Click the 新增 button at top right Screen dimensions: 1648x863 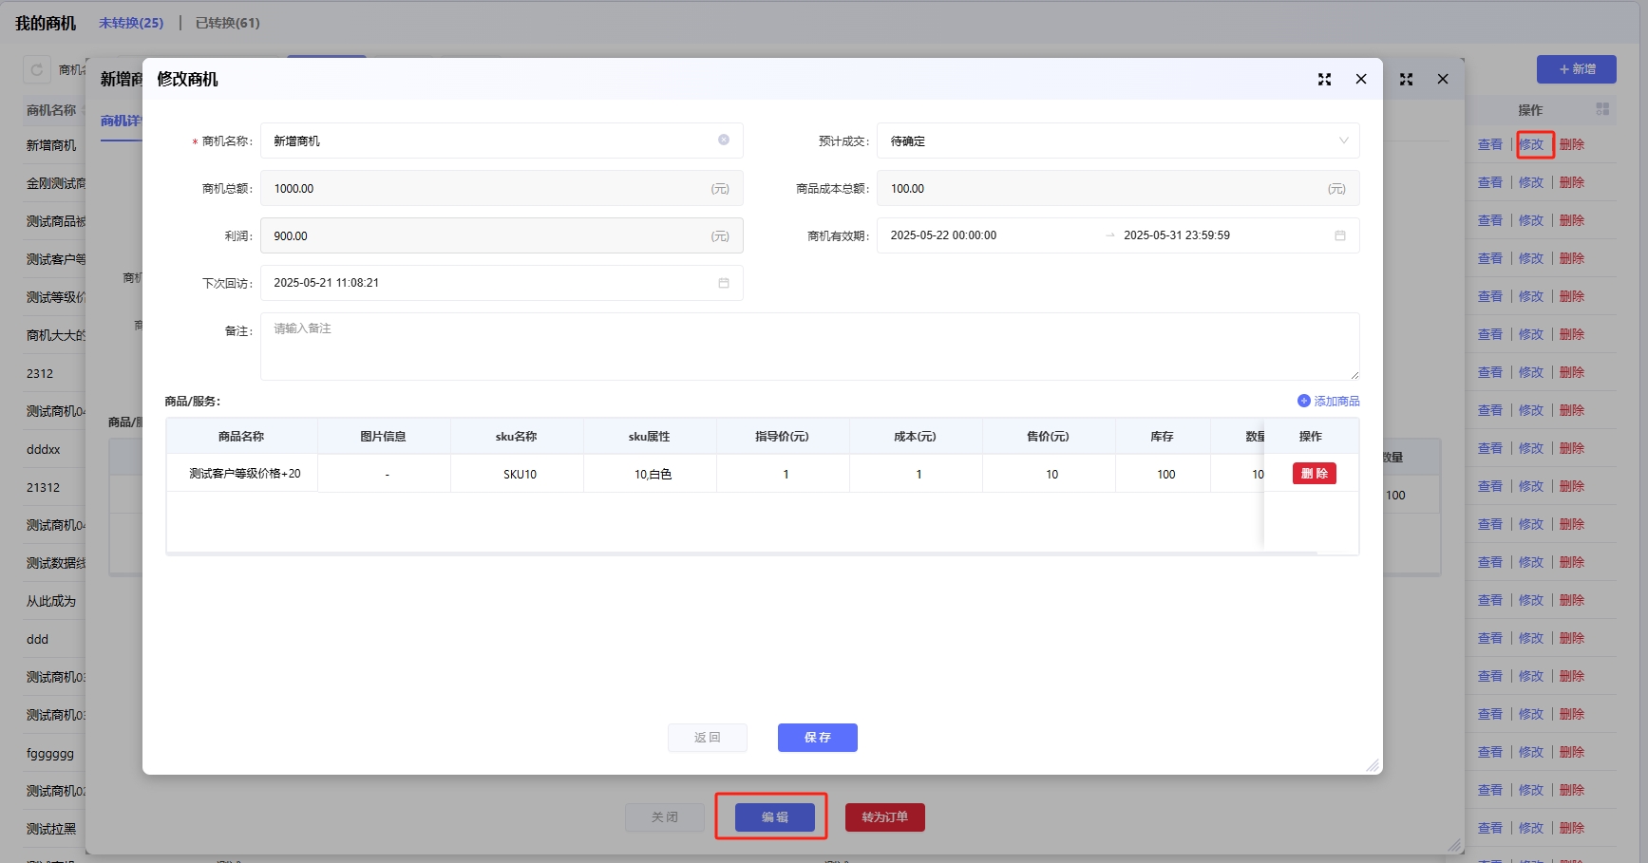pos(1576,69)
